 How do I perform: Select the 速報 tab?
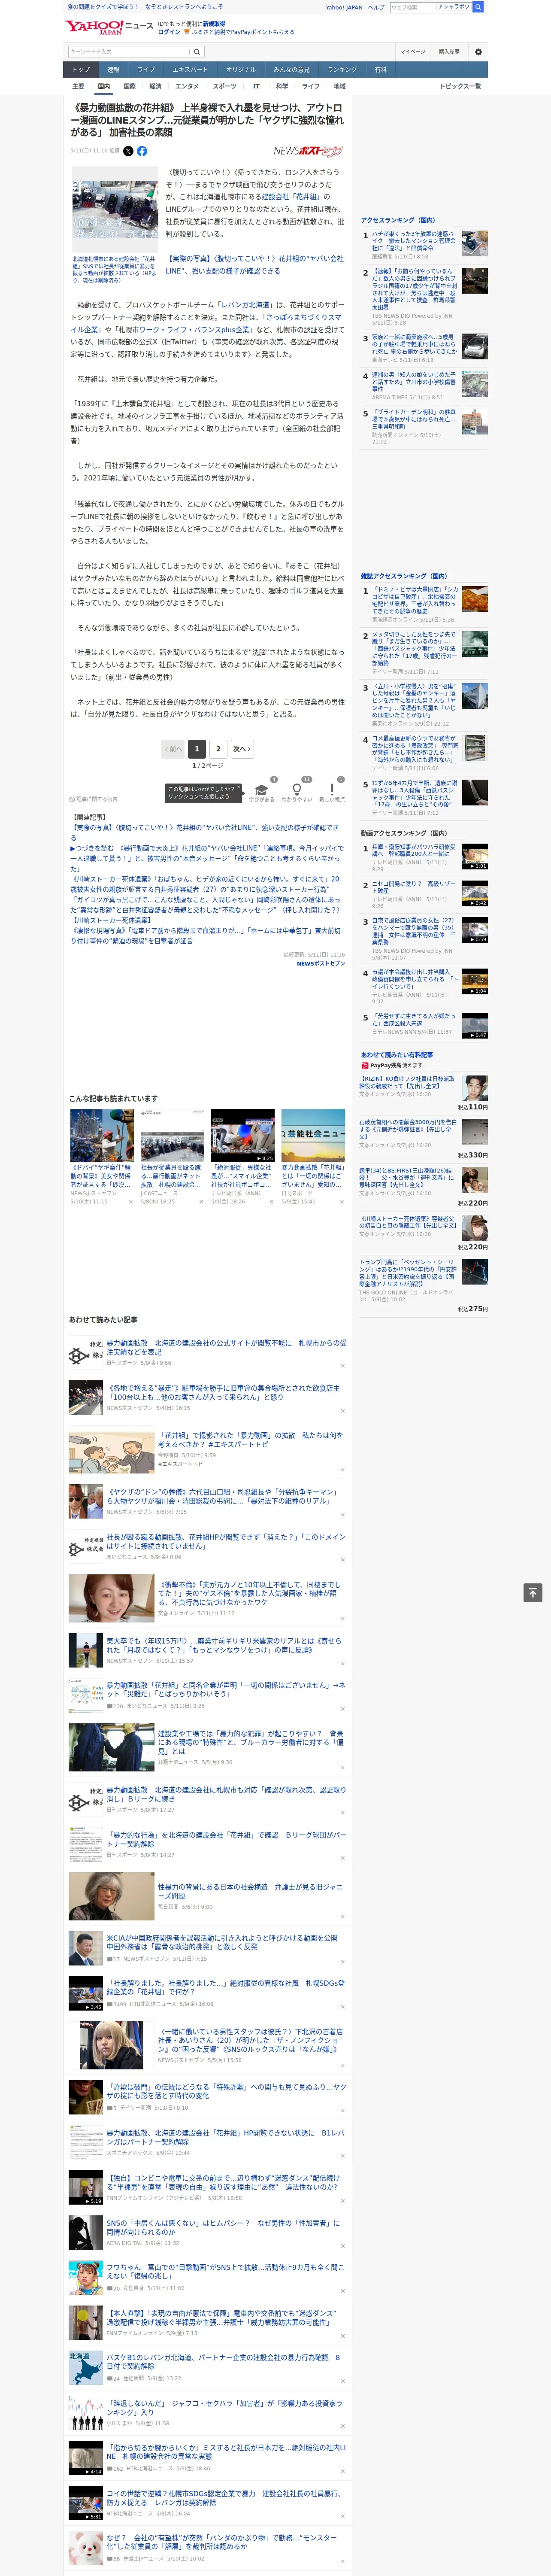(113, 69)
